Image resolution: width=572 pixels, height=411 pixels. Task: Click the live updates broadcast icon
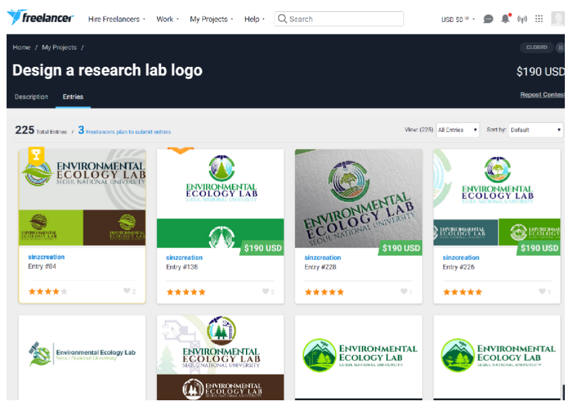point(522,19)
